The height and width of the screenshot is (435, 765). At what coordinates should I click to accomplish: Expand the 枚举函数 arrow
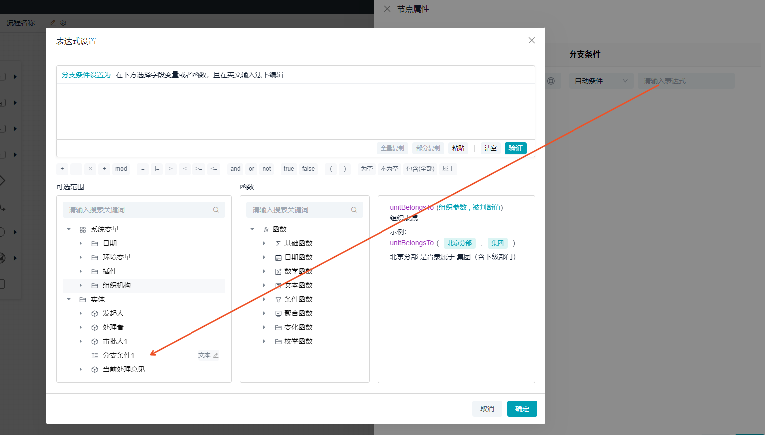[x=264, y=341]
